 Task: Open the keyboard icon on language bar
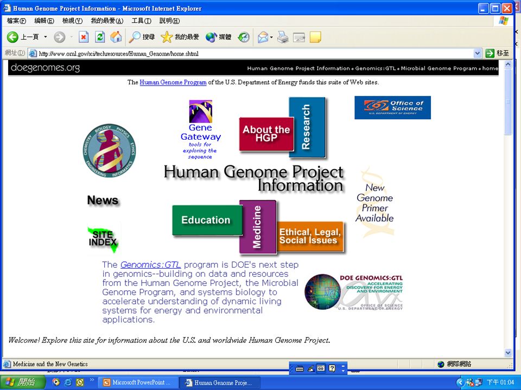coord(300,368)
